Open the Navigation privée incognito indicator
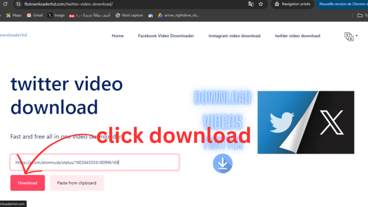 point(293,4)
